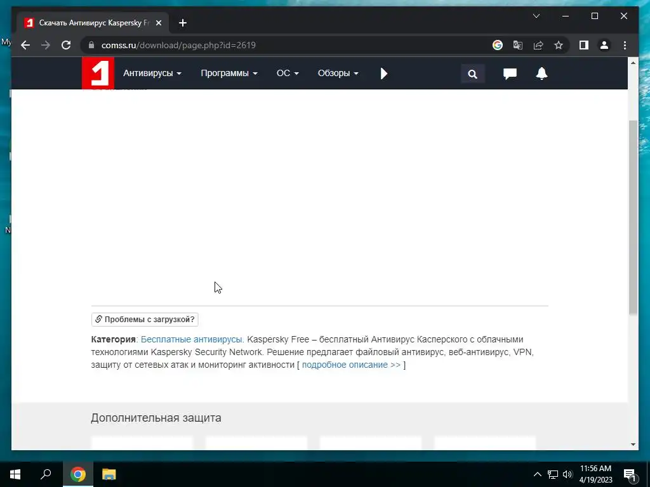
Task: Open the Бесплатные антивирусы link
Action: (x=192, y=339)
